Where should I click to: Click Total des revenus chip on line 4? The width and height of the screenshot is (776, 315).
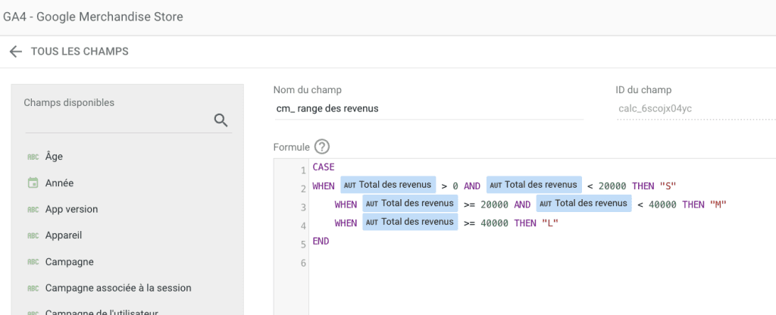click(410, 222)
